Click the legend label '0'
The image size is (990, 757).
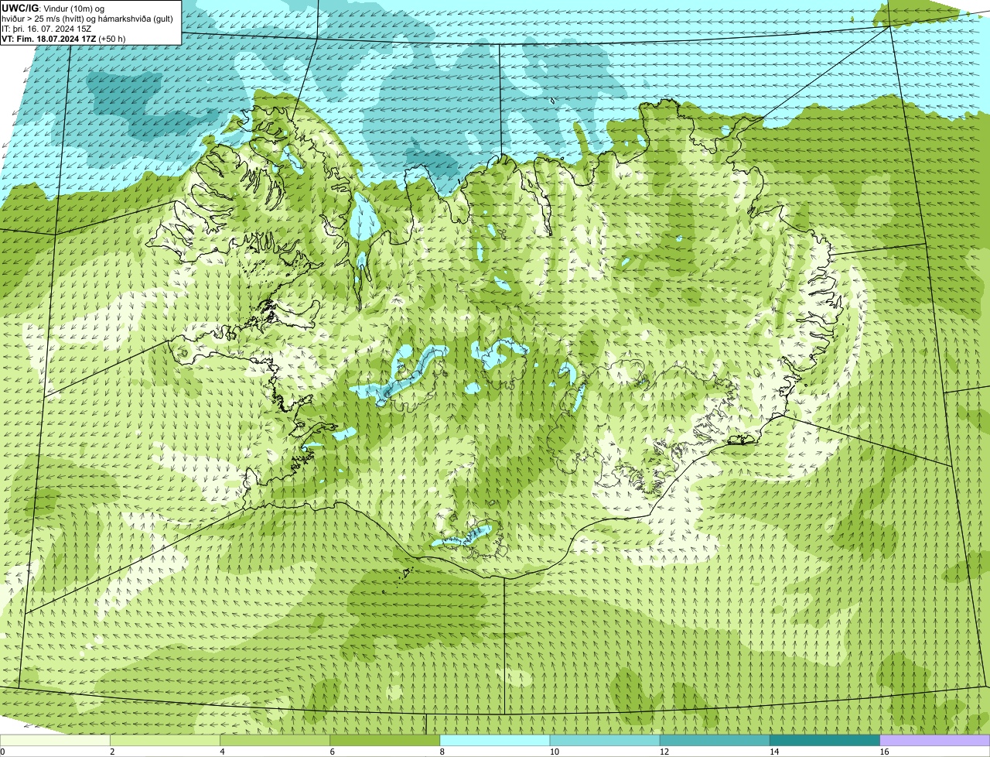tap(2, 752)
